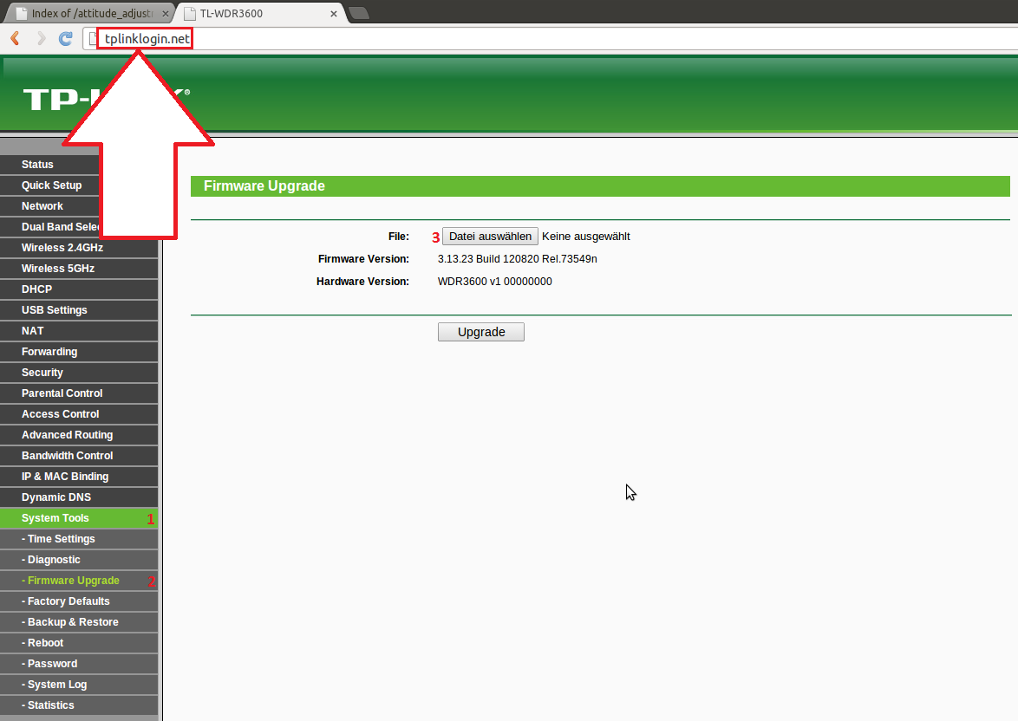Open Dual Band Selection menu
Screen dimensions: 1018x721
pyautogui.click(x=79, y=227)
